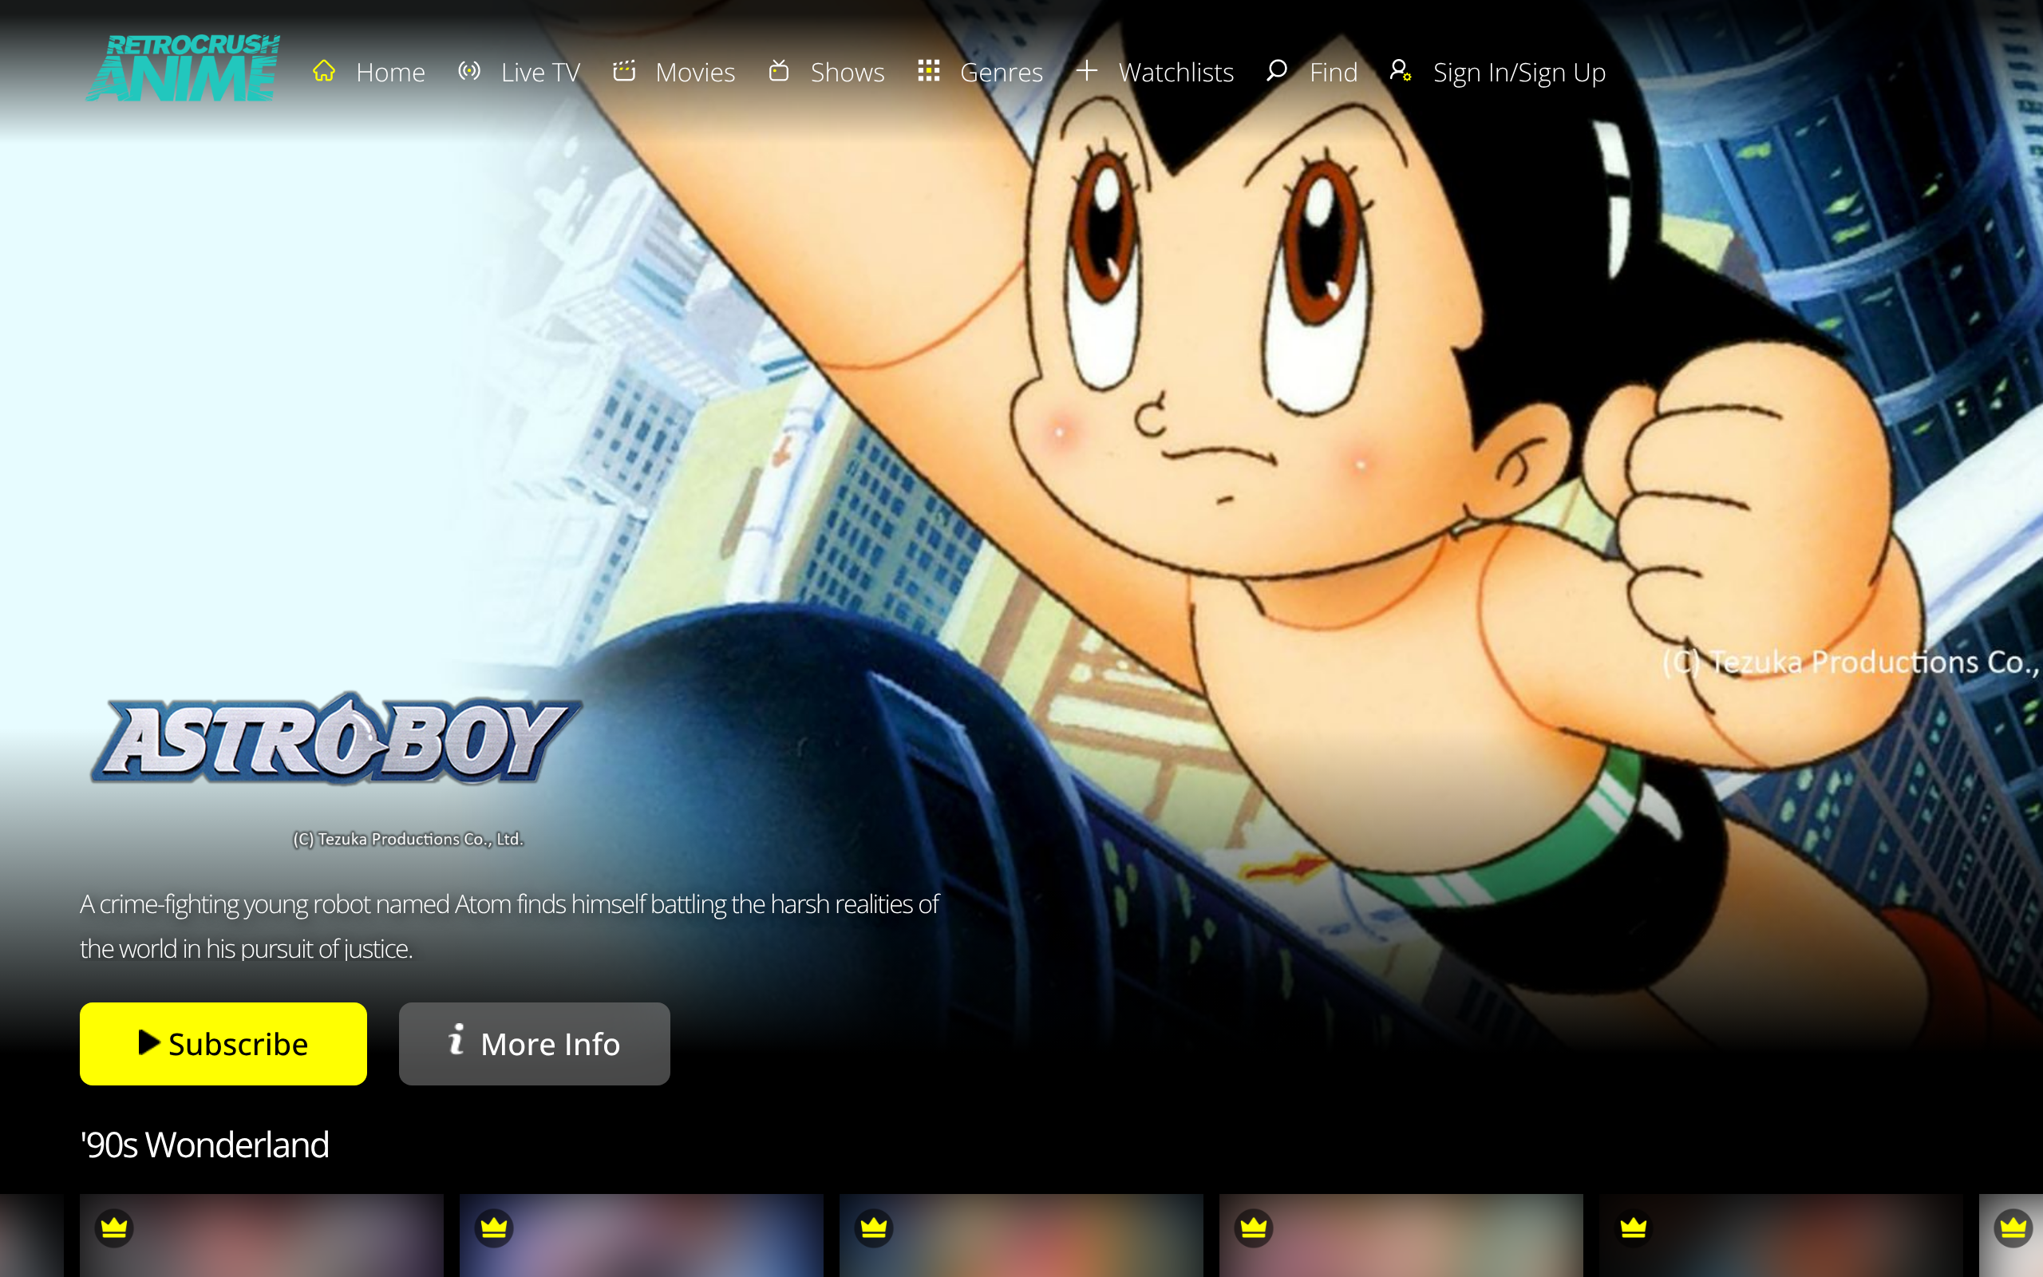Click the Home house icon
This screenshot has height=1277, width=2043.
point(324,71)
